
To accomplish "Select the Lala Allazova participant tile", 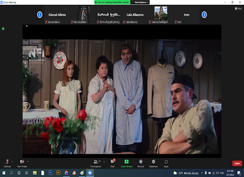I will (x=135, y=15).
